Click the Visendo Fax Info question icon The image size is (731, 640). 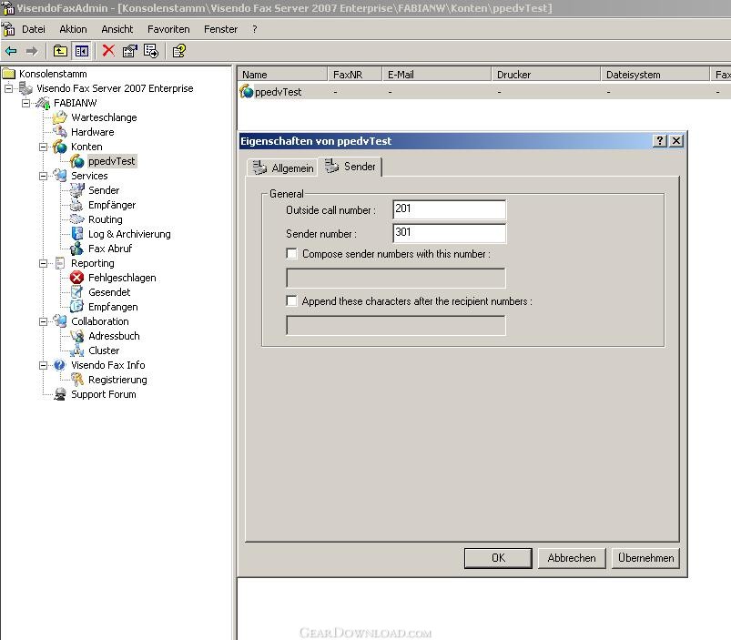[x=60, y=364]
